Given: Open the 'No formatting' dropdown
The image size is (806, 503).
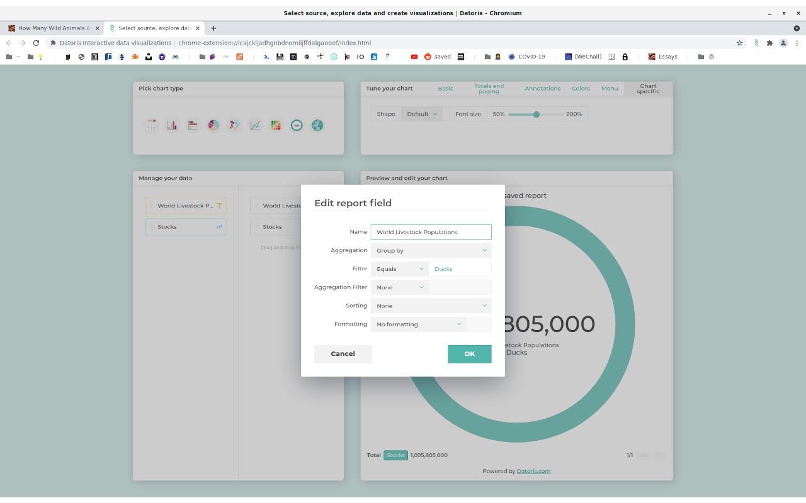Looking at the screenshot, I should (x=419, y=324).
